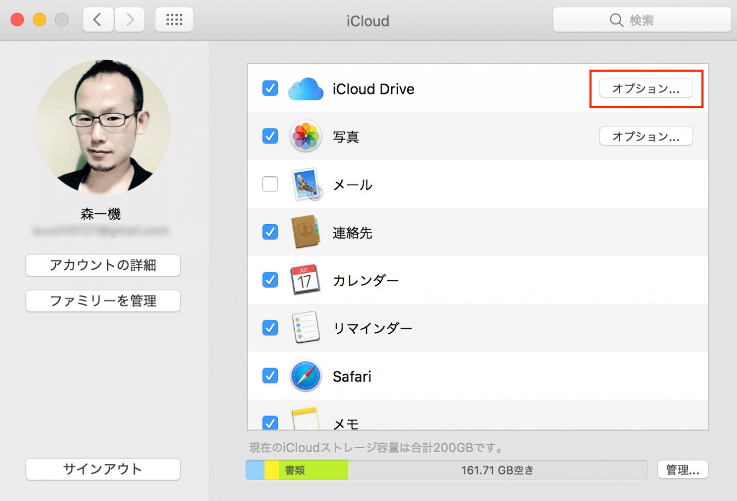Screen dimensions: 737x501
Task: Uncheck the iCloud Drive checkbox
Action: point(270,88)
